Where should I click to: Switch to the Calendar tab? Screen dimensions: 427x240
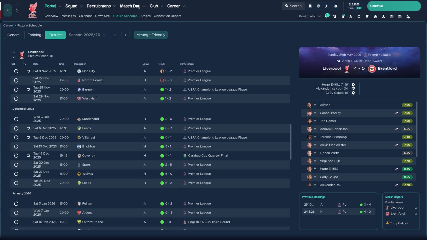tap(85, 16)
